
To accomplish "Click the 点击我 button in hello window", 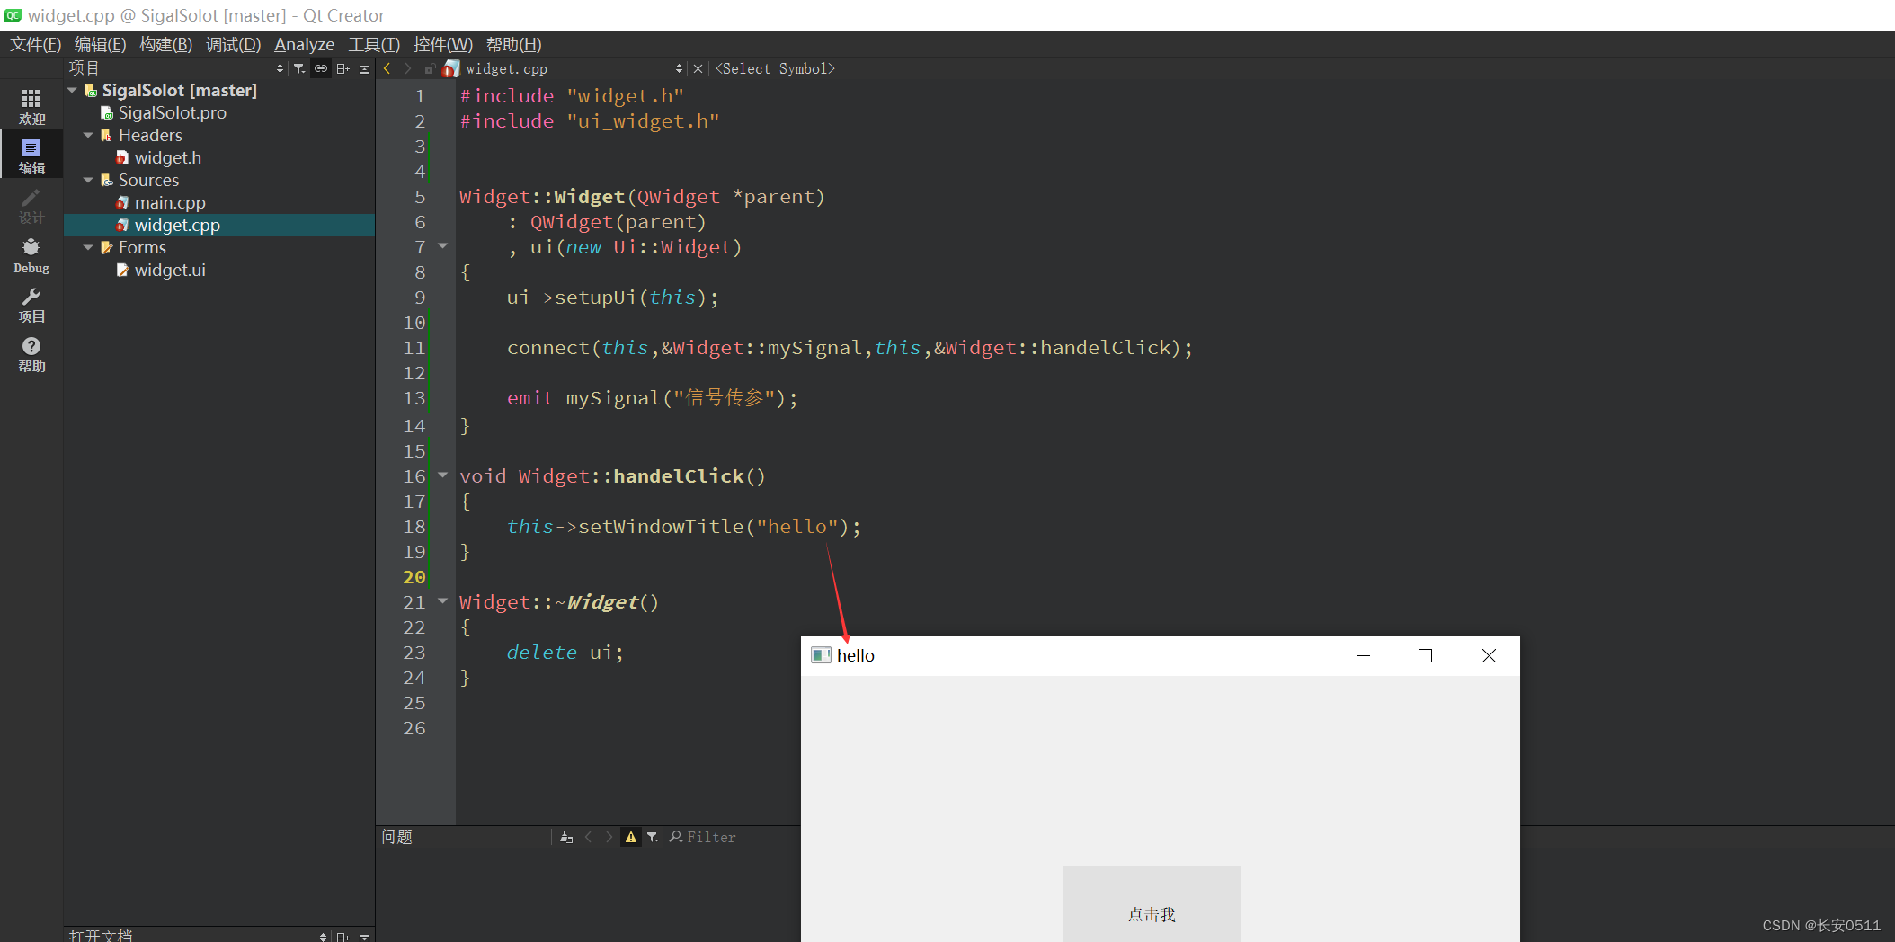I will pos(1152,904).
